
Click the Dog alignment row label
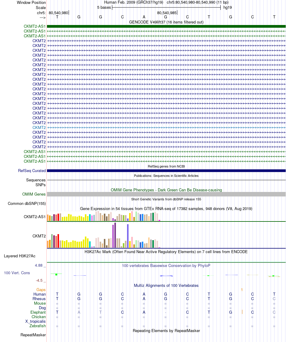point(42,308)
